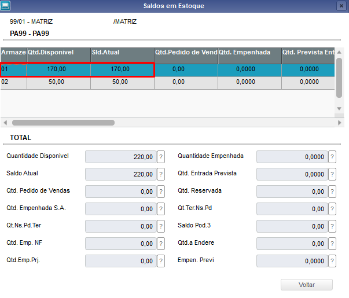Open help for Saldo Pod.3 field

(x=332, y=226)
